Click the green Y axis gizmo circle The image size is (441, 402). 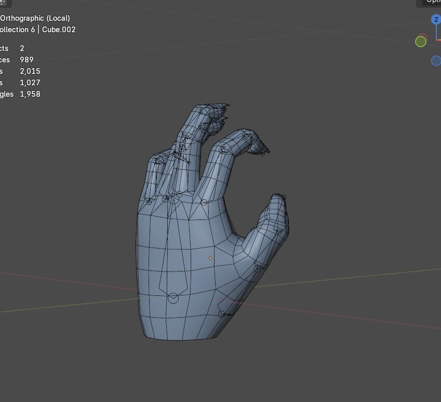pos(421,42)
